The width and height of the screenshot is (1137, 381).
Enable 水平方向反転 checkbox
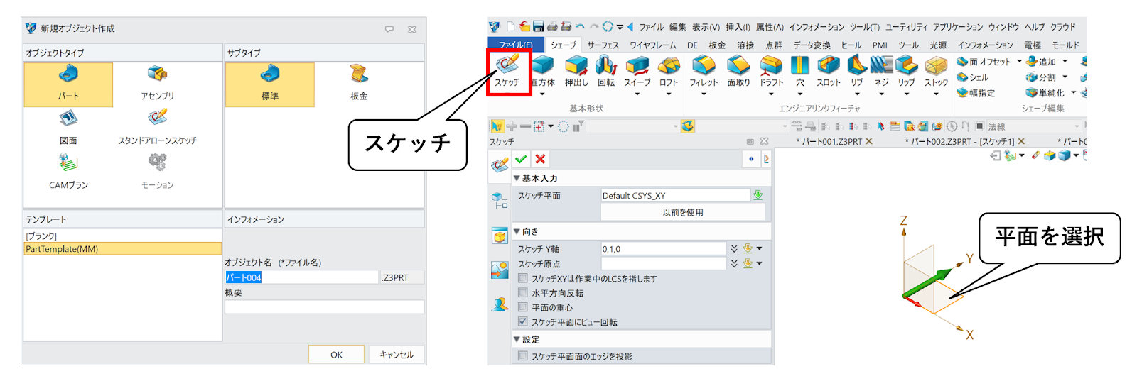(x=523, y=293)
